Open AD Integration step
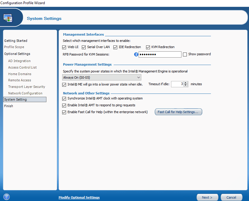The image size is (249, 201). [x=19, y=61]
